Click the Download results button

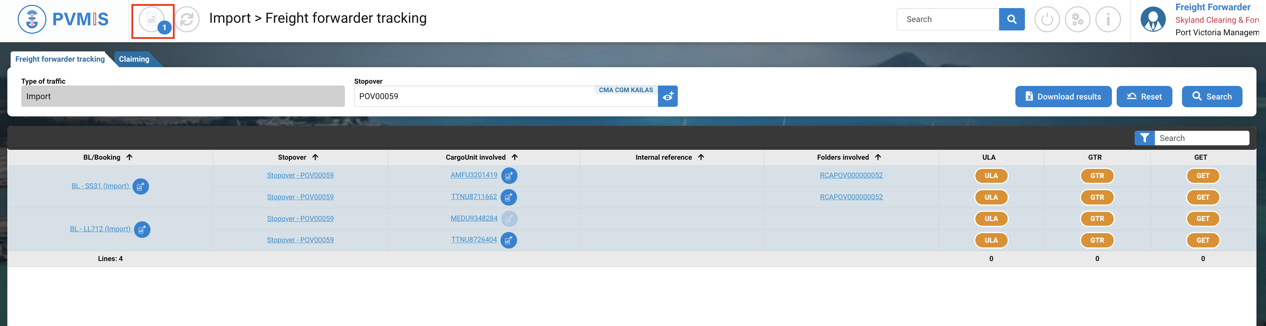1063,97
